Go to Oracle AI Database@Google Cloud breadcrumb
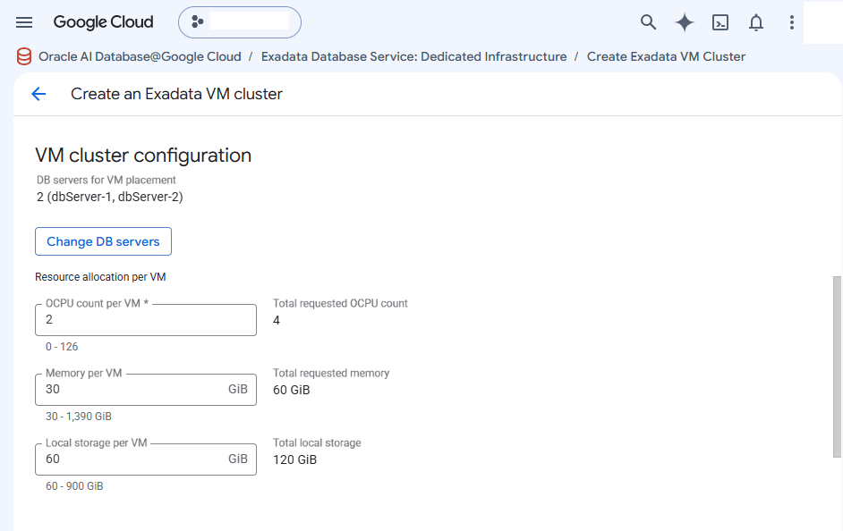The width and height of the screenshot is (843, 531). 140,56
